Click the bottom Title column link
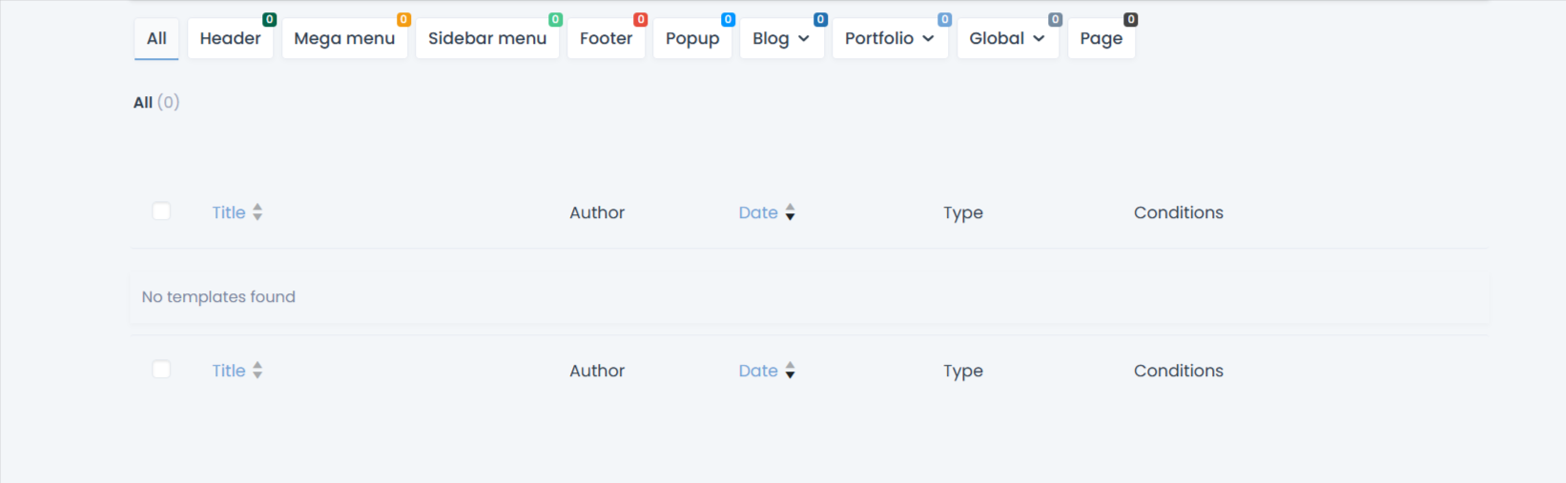The image size is (1566, 483). 229,371
